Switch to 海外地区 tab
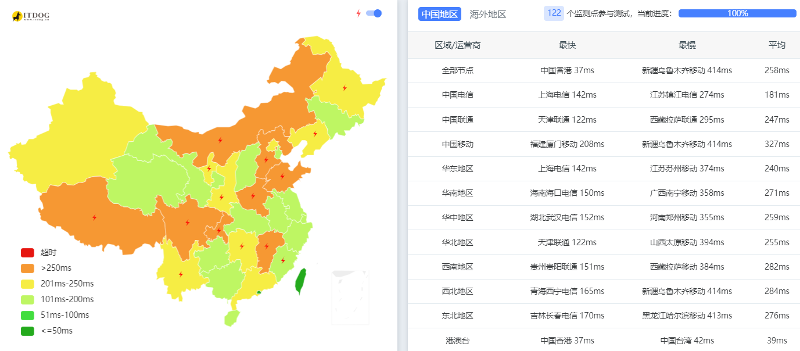Viewport: 800px width, 351px height. click(x=487, y=14)
